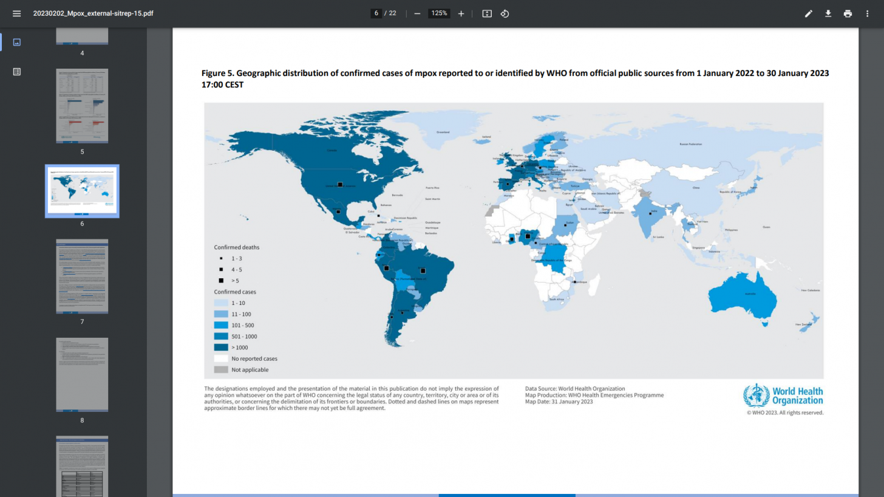Click the World Health Organization logo
Image resolution: width=884 pixels, height=497 pixels.
pos(783,396)
